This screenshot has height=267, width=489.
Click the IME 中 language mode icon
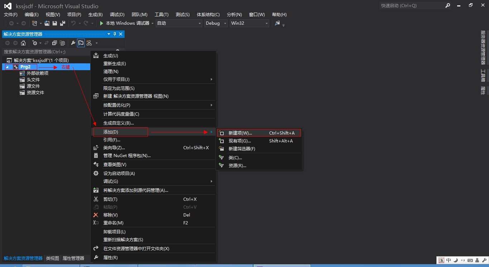pos(449,261)
